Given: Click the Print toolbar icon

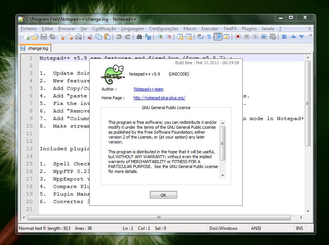Looking at the screenshot, I should point(78,37).
